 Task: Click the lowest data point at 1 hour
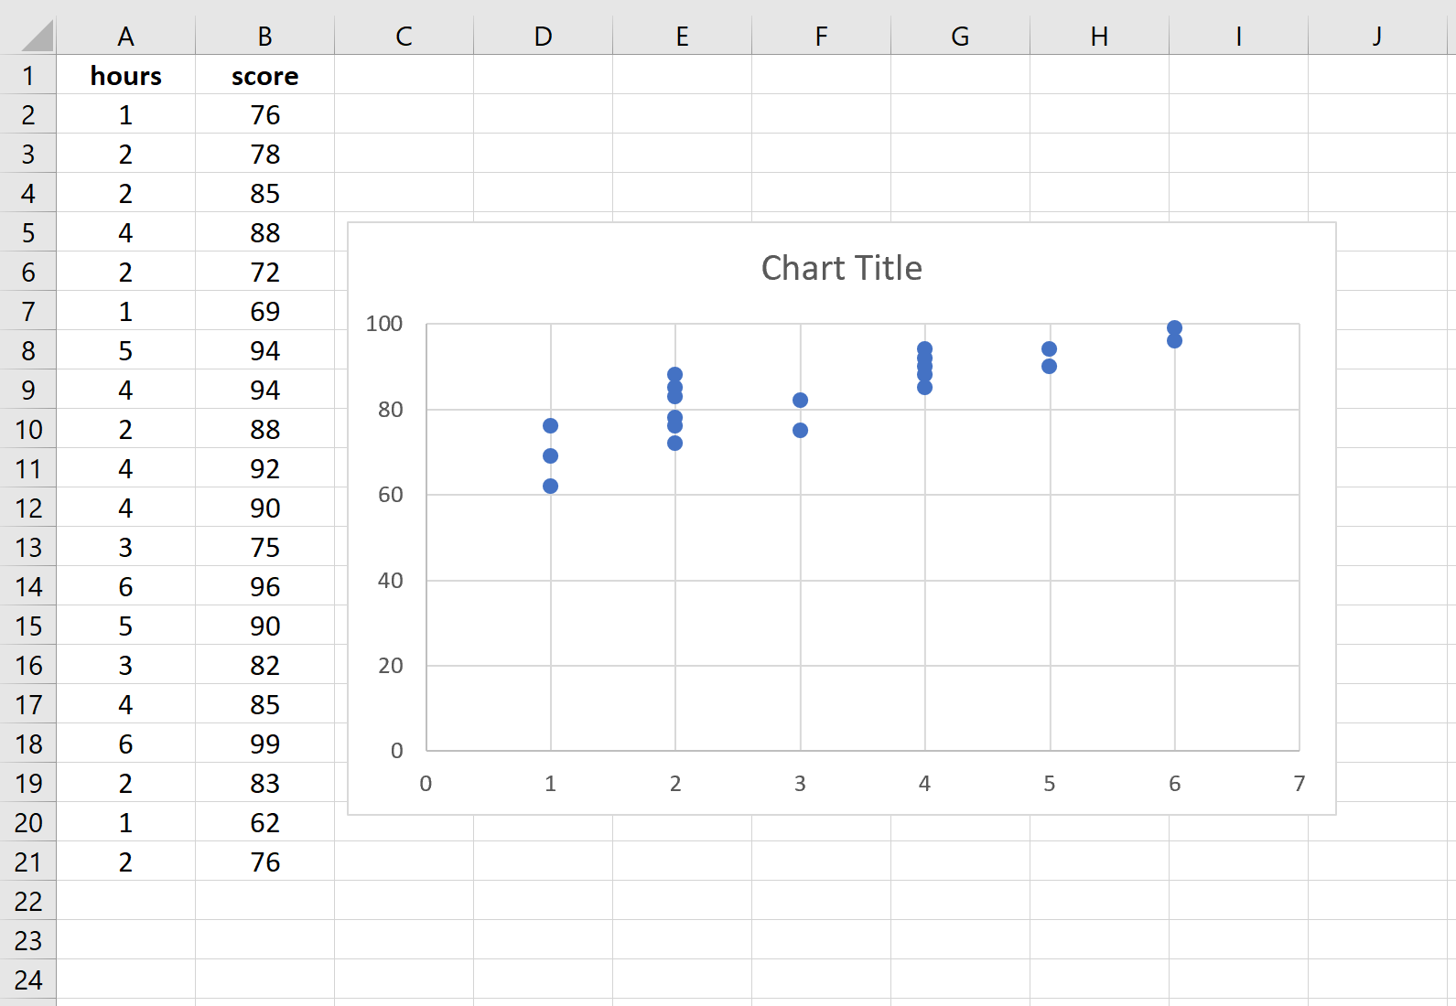550,487
